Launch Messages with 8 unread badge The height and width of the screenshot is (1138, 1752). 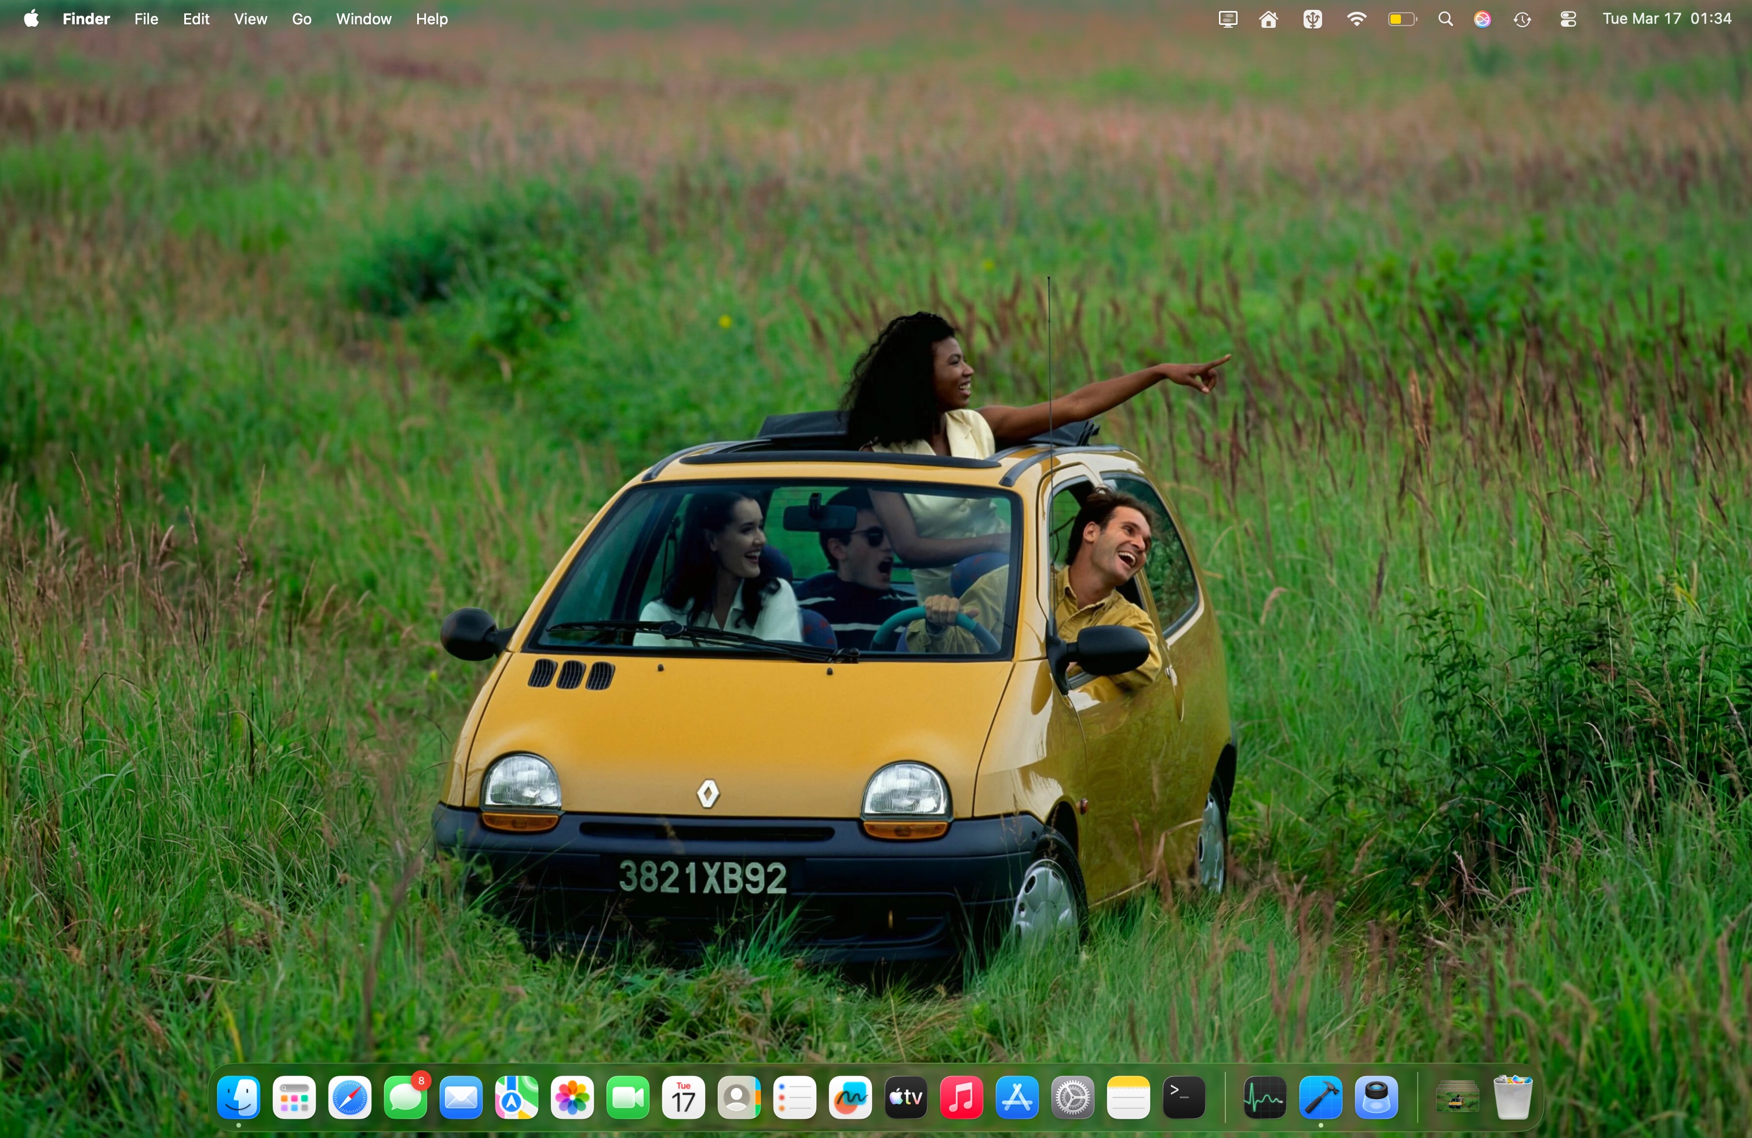[406, 1099]
